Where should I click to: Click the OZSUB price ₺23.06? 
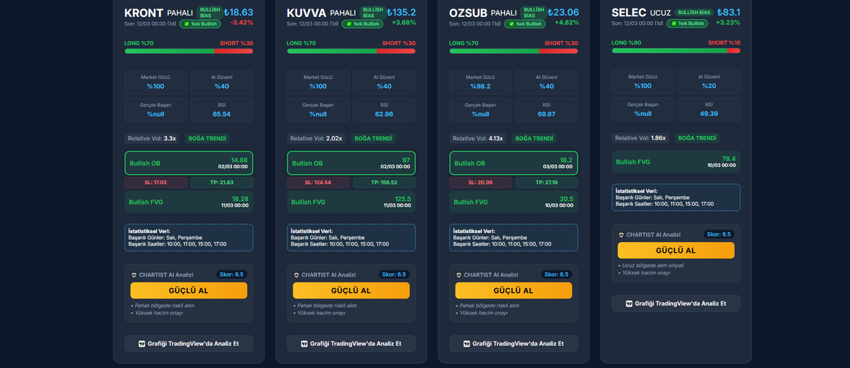pos(564,12)
